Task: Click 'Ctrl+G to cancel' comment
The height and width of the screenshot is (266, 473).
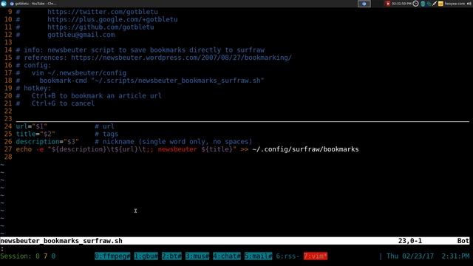Action: point(63,103)
